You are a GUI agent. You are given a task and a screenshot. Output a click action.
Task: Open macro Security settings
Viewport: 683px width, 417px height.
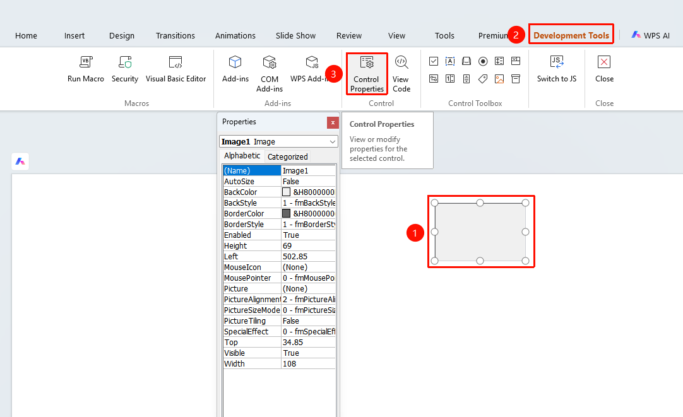[124, 69]
